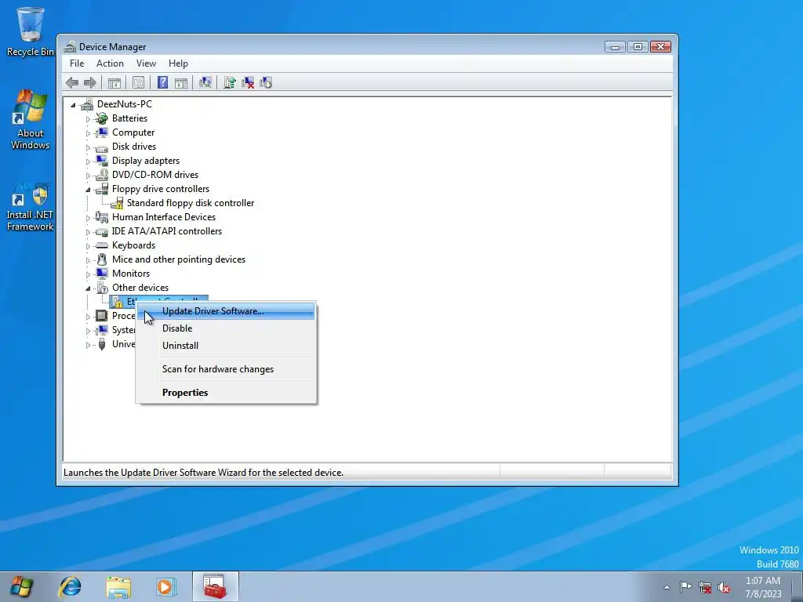This screenshot has height=602, width=803.
Task: Click the muted volume tray icon
Action: pos(724,587)
